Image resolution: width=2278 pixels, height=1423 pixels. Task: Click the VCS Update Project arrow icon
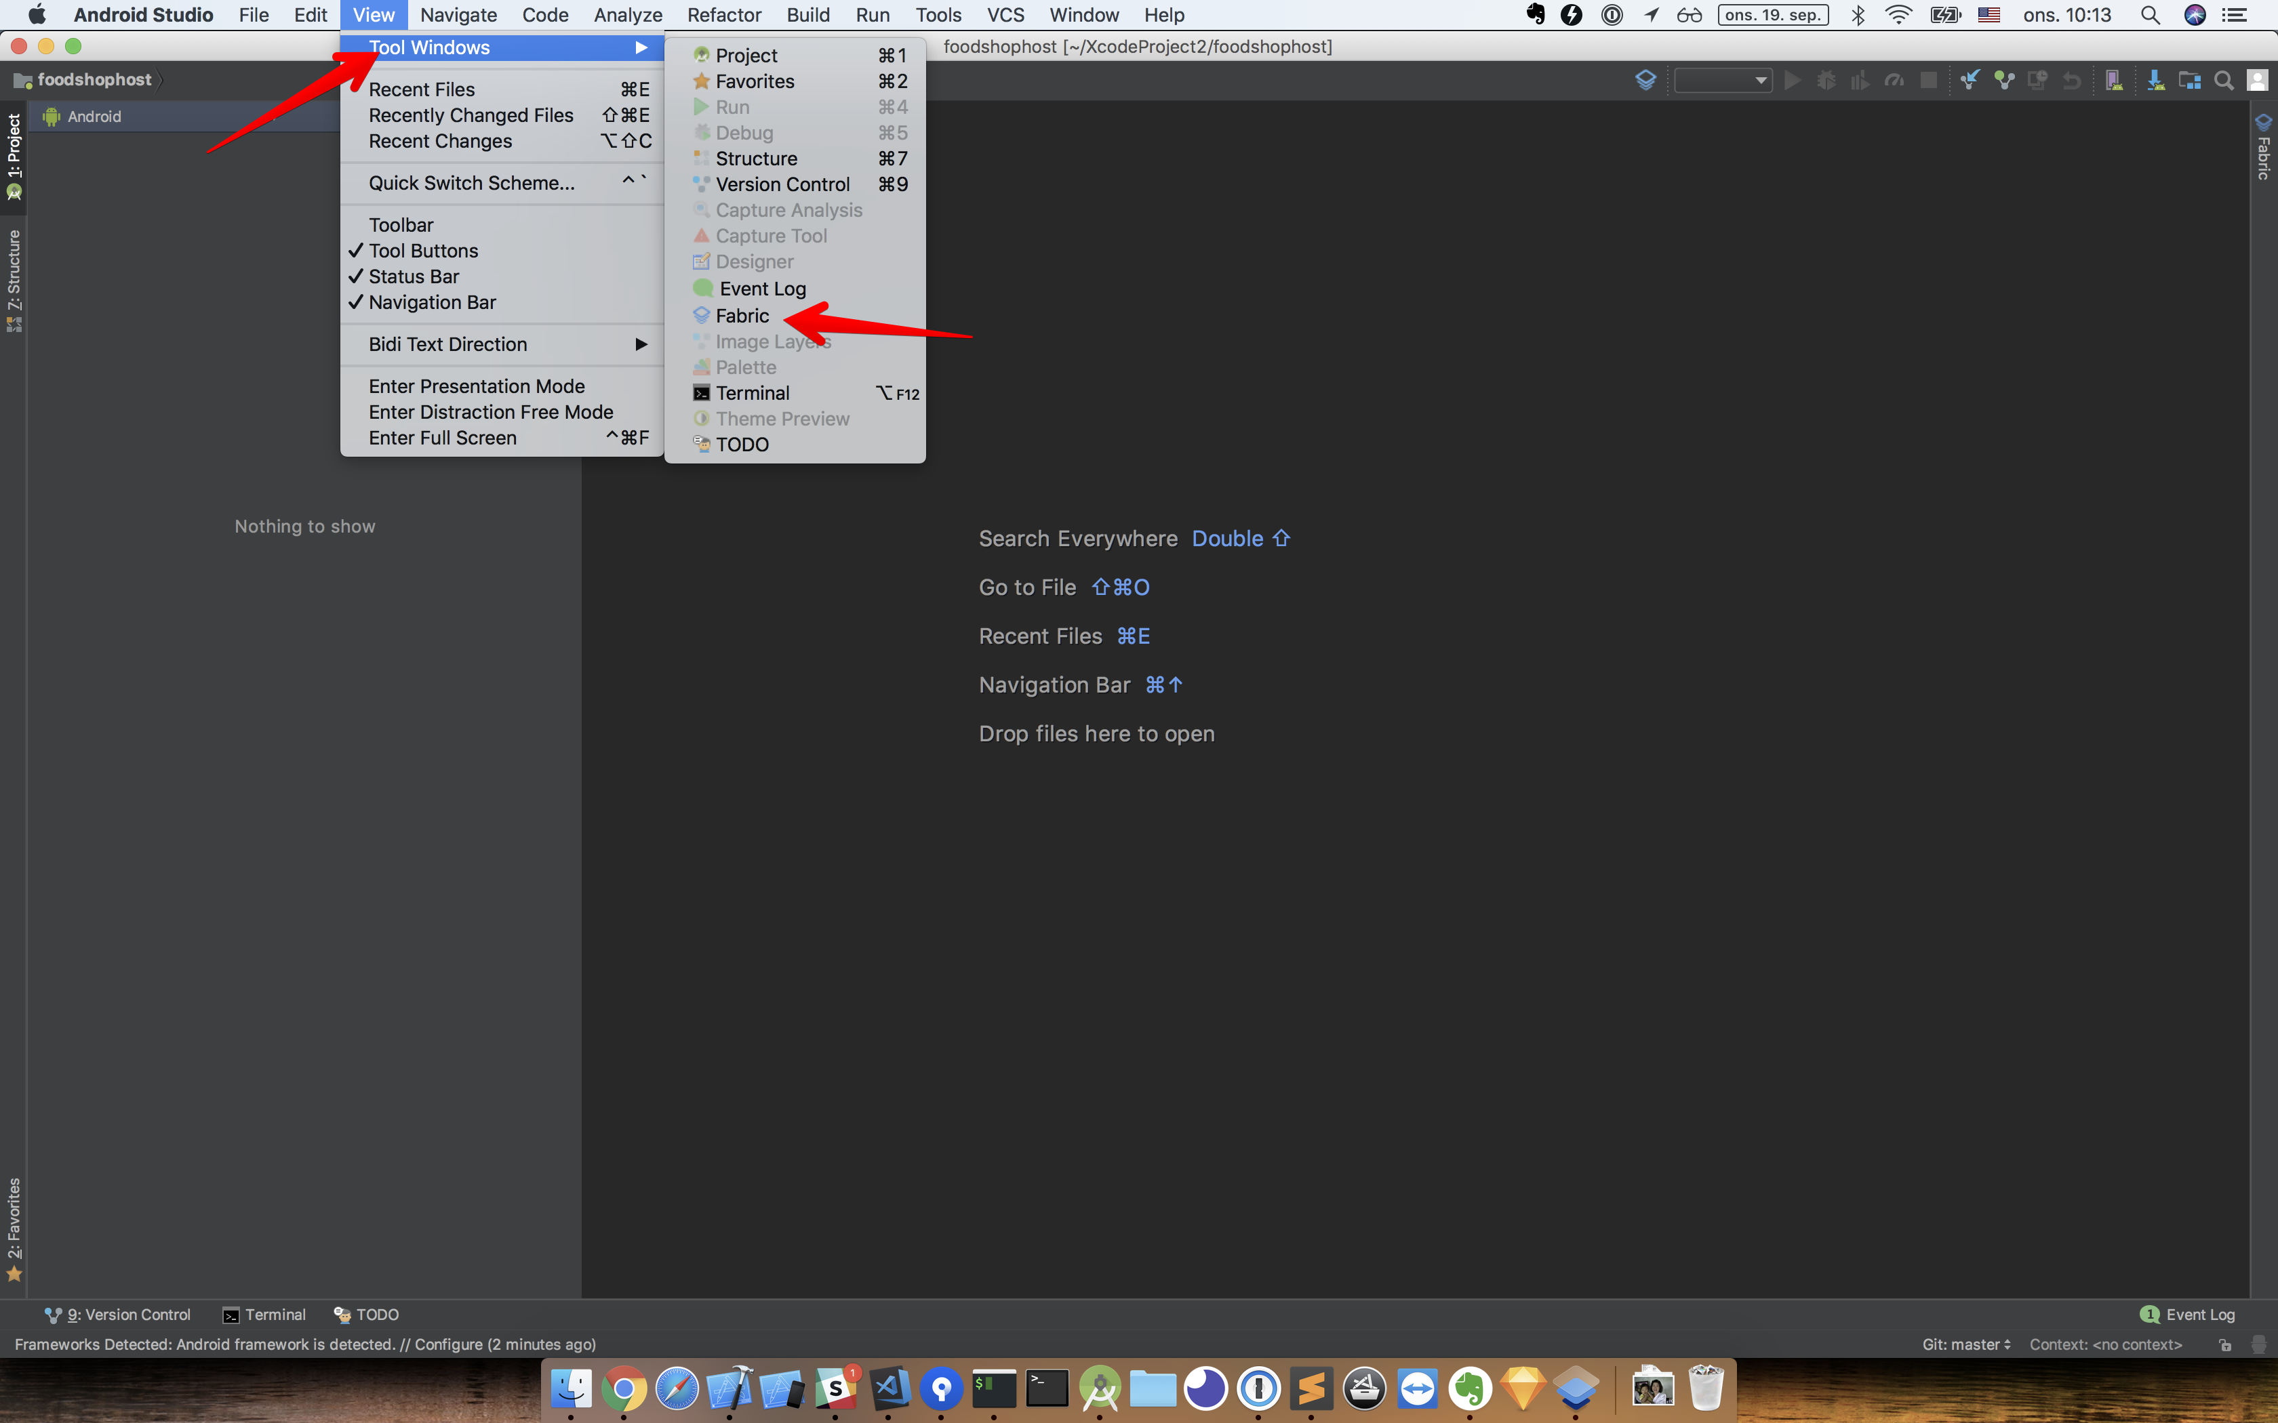pyautogui.click(x=1970, y=81)
